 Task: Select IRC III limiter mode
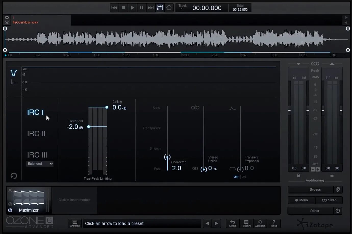pos(37,155)
